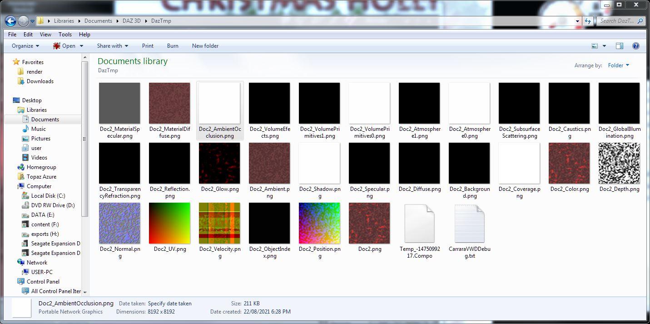The image size is (650, 324).
Task: Open the Organize dropdown
Action: click(25, 46)
